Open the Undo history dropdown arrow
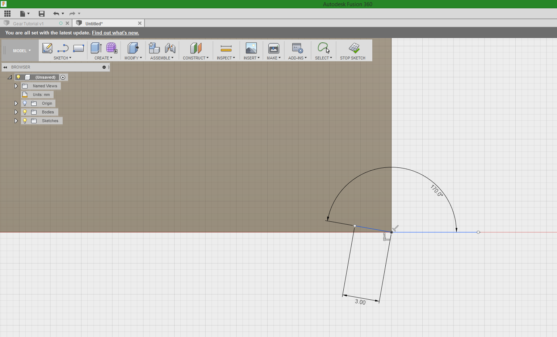Image resolution: width=557 pixels, height=337 pixels. click(63, 14)
